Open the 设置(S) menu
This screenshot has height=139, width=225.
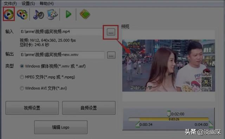(28, 3)
